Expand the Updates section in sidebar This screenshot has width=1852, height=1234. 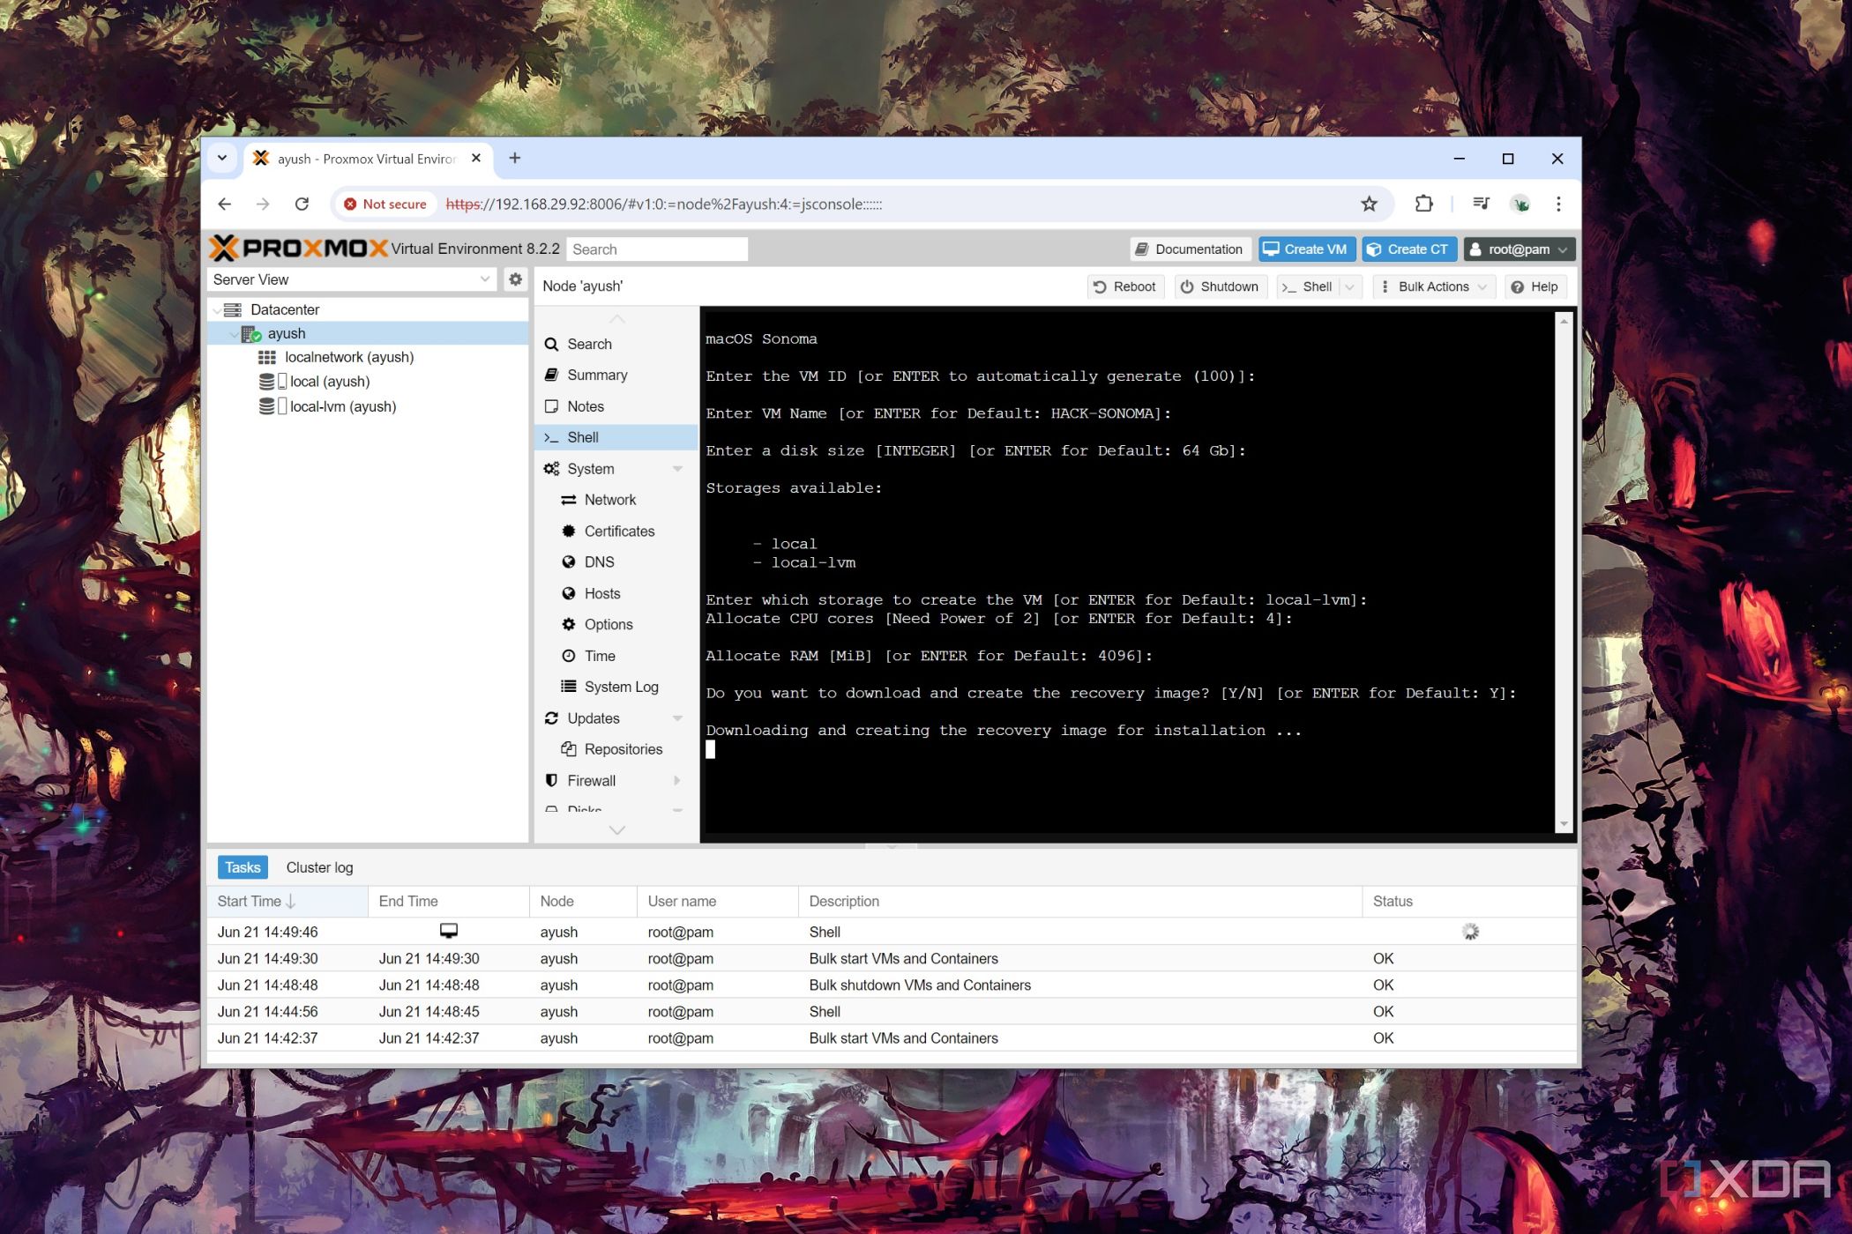tap(676, 717)
